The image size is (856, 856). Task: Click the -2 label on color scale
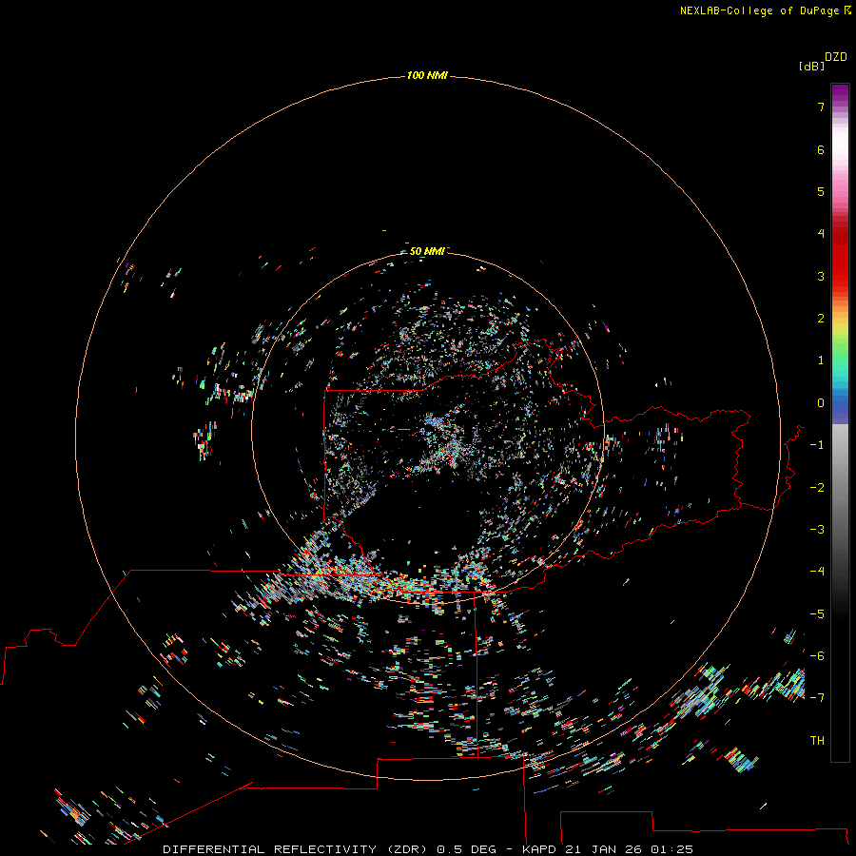point(817,488)
